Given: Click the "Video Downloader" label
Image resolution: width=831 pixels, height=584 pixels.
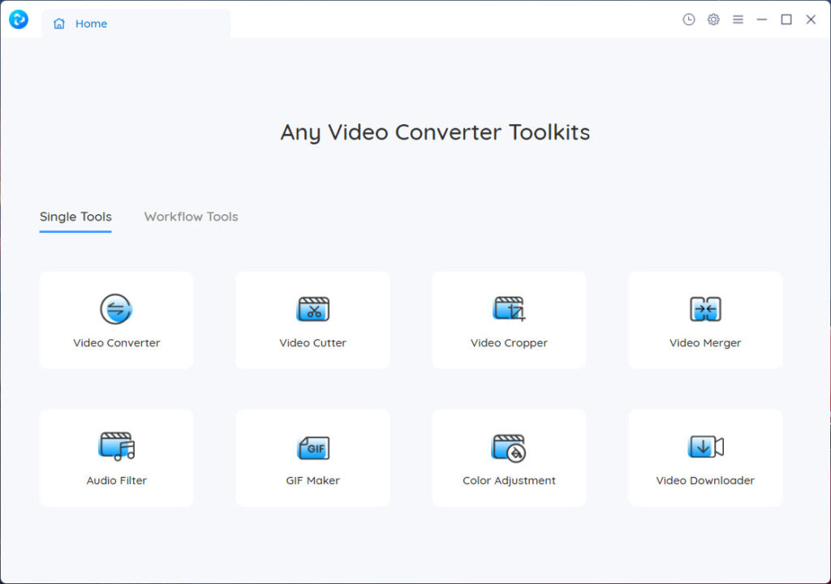Looking at the screenshot, I should (705, 481).
